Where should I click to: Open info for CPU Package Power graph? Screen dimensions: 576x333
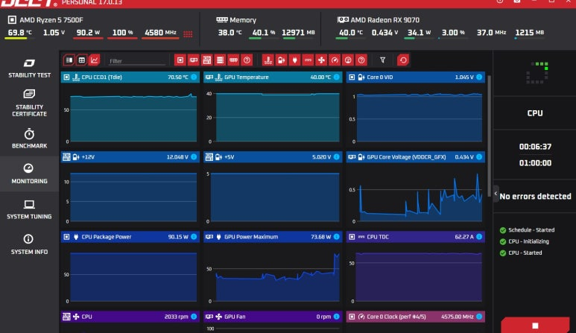194,237
